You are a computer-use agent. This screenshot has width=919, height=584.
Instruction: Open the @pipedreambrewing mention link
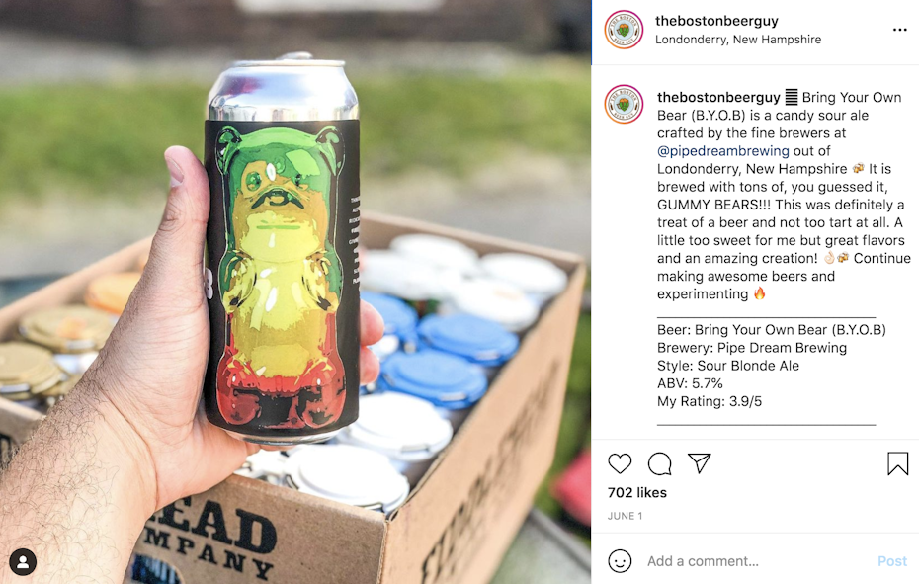pos(722,151)
